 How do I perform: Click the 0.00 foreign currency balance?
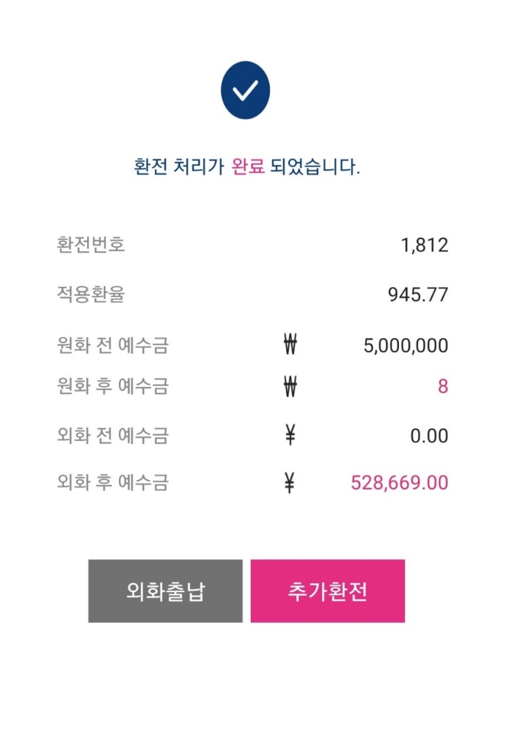pos(429,435)
